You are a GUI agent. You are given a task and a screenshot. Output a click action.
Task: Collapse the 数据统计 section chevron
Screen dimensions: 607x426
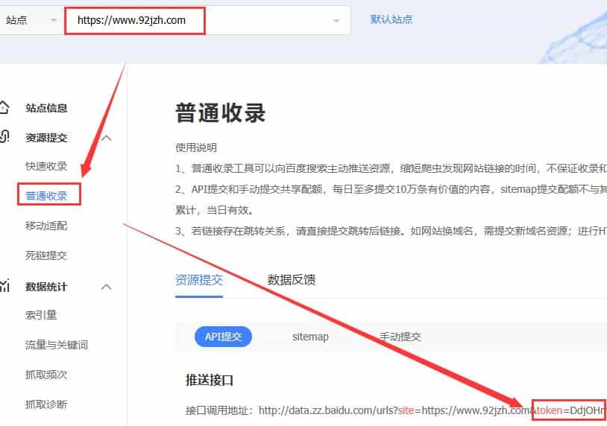coord(107,287)
